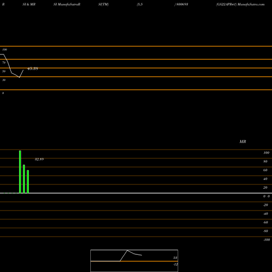Click the mini chart line peak at the bottom
The width and height of the screenshot is (272, 272).
pyautogui.click(x=127, y=250)
